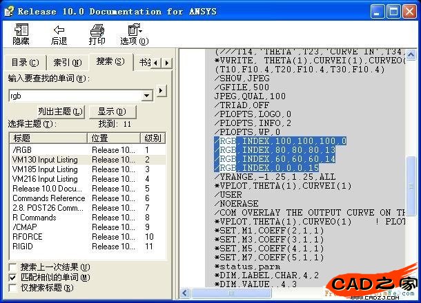Toggle search previous results checkbox
Screen dimensions: 421x303
tap(12, 267)
